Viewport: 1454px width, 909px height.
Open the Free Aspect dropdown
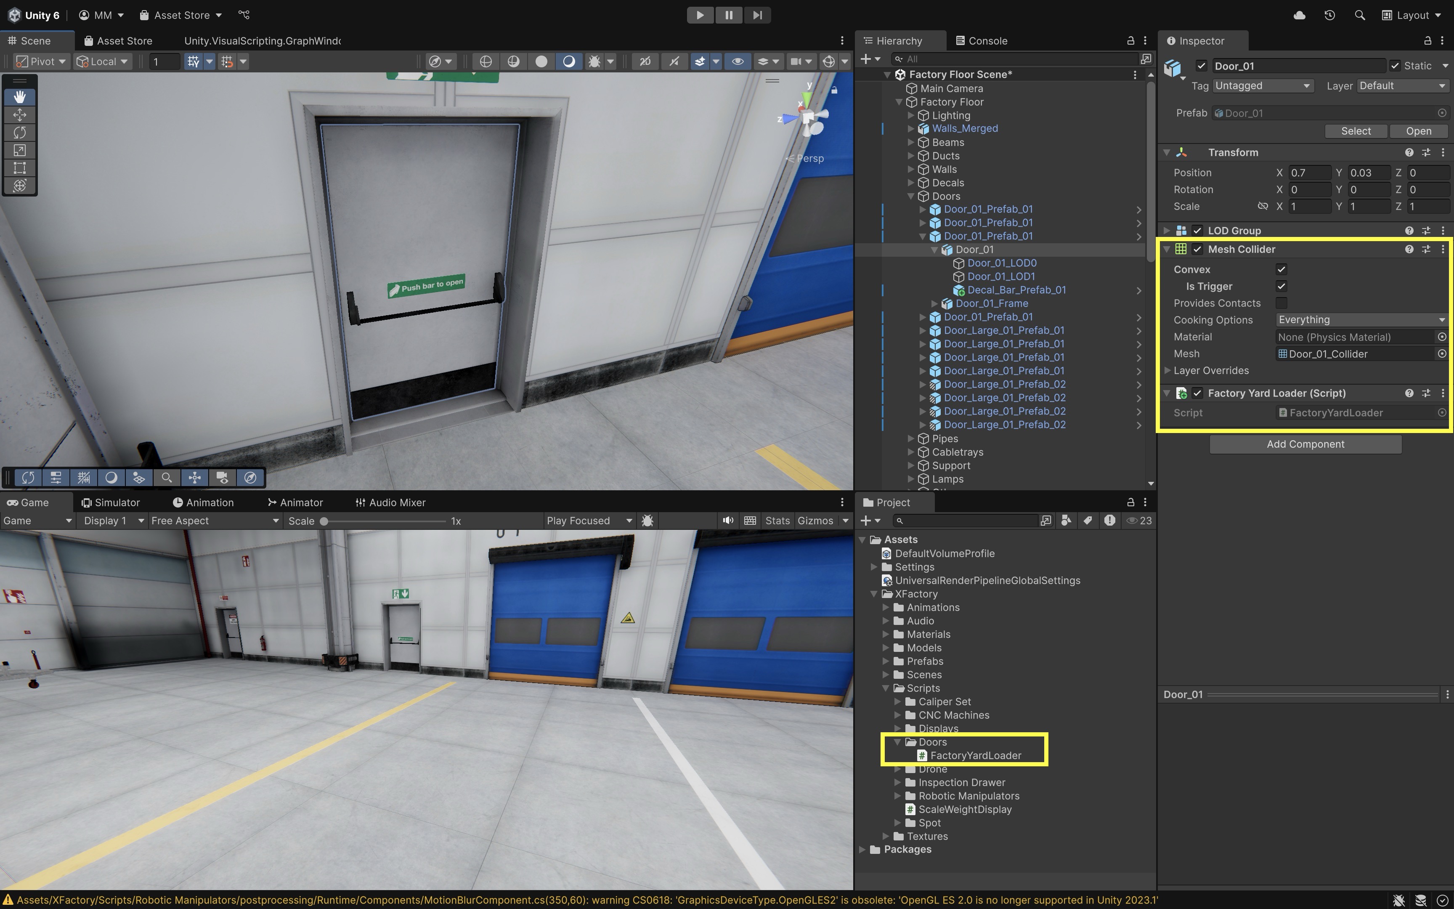click(215, 521)
